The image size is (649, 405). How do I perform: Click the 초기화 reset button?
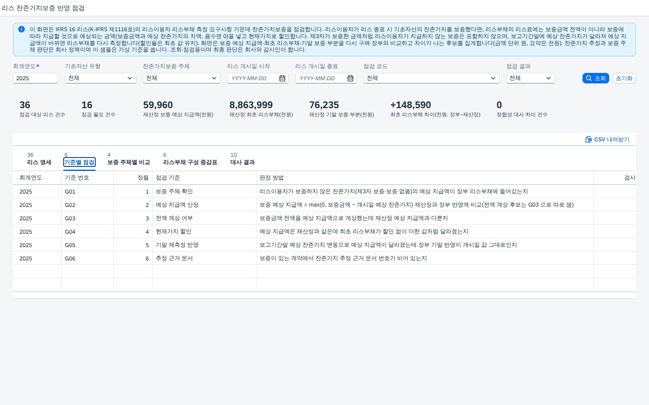click(624, 78)
